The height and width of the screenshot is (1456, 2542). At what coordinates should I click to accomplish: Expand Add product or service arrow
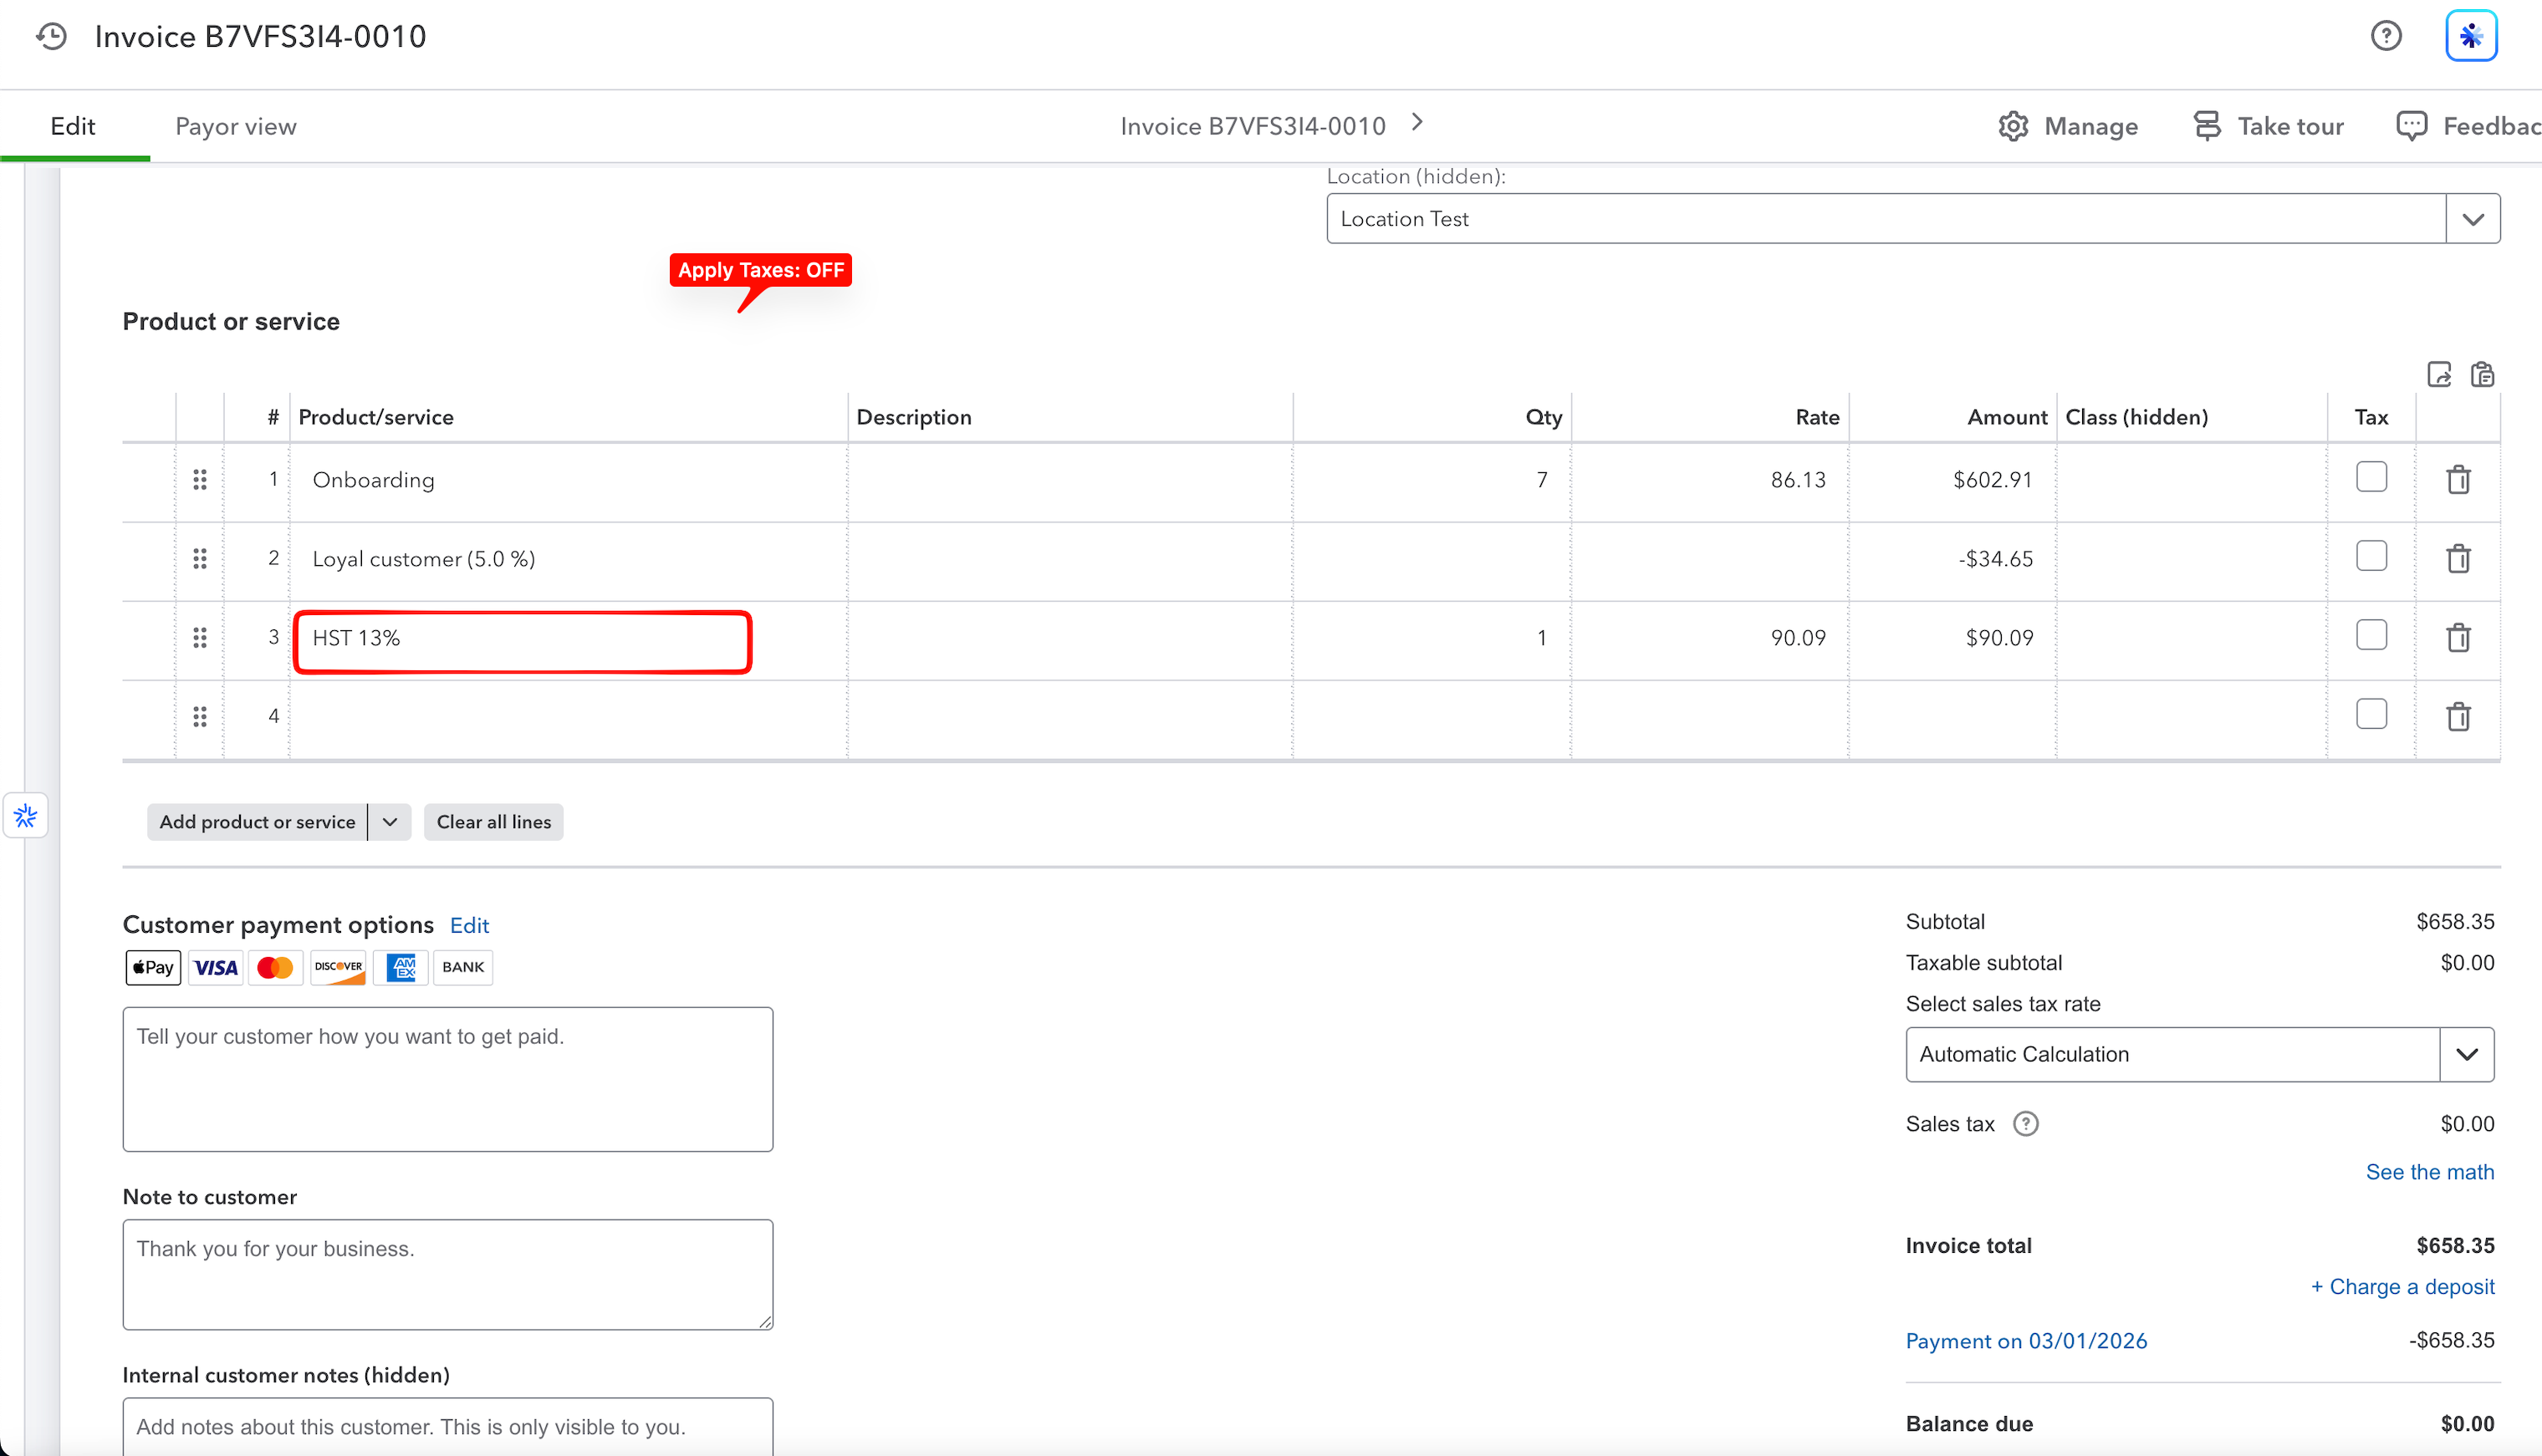coord(390,822)
